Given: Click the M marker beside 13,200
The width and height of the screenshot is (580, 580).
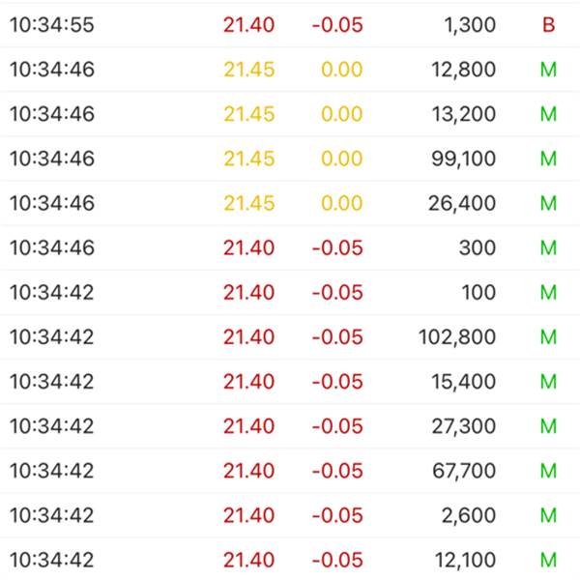Looking at the screenshot, I should click(x=548, y=114).
